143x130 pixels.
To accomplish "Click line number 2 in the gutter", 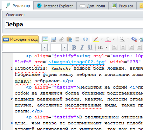I will click(x=12, y=99).
